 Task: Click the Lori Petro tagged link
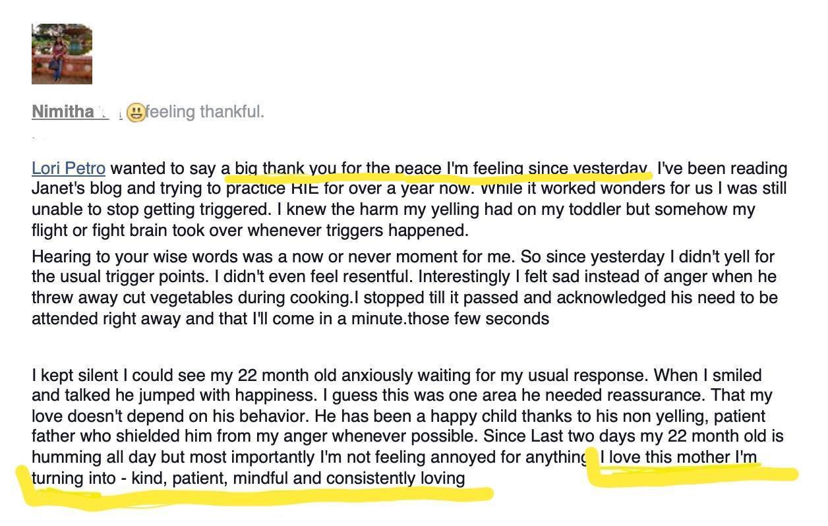pos(69,169)
